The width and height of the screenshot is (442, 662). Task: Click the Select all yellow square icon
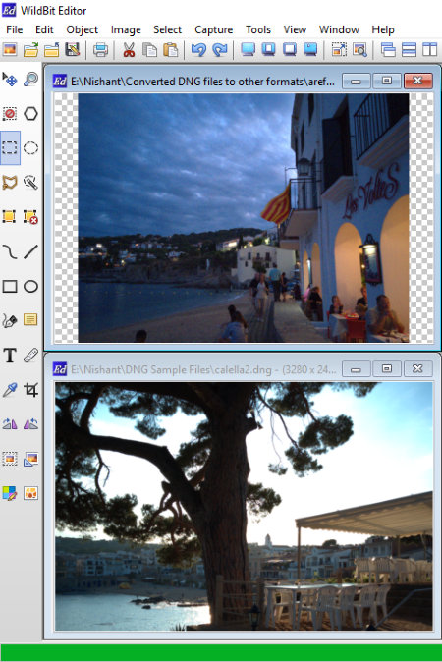10,217
